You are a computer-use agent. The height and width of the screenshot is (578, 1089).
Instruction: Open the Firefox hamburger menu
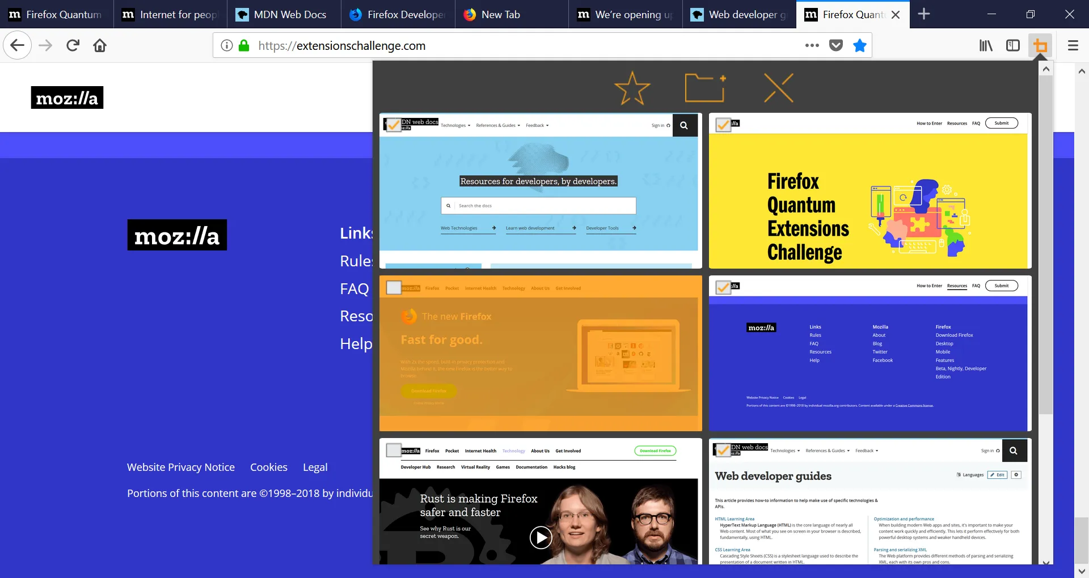pos(1073,45)
